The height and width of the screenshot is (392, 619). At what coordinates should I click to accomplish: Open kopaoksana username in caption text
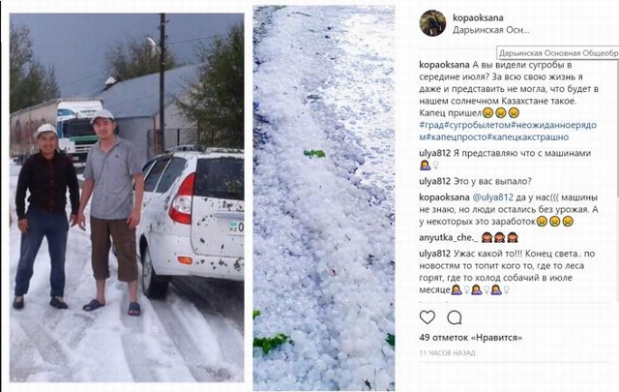[445, 65]
